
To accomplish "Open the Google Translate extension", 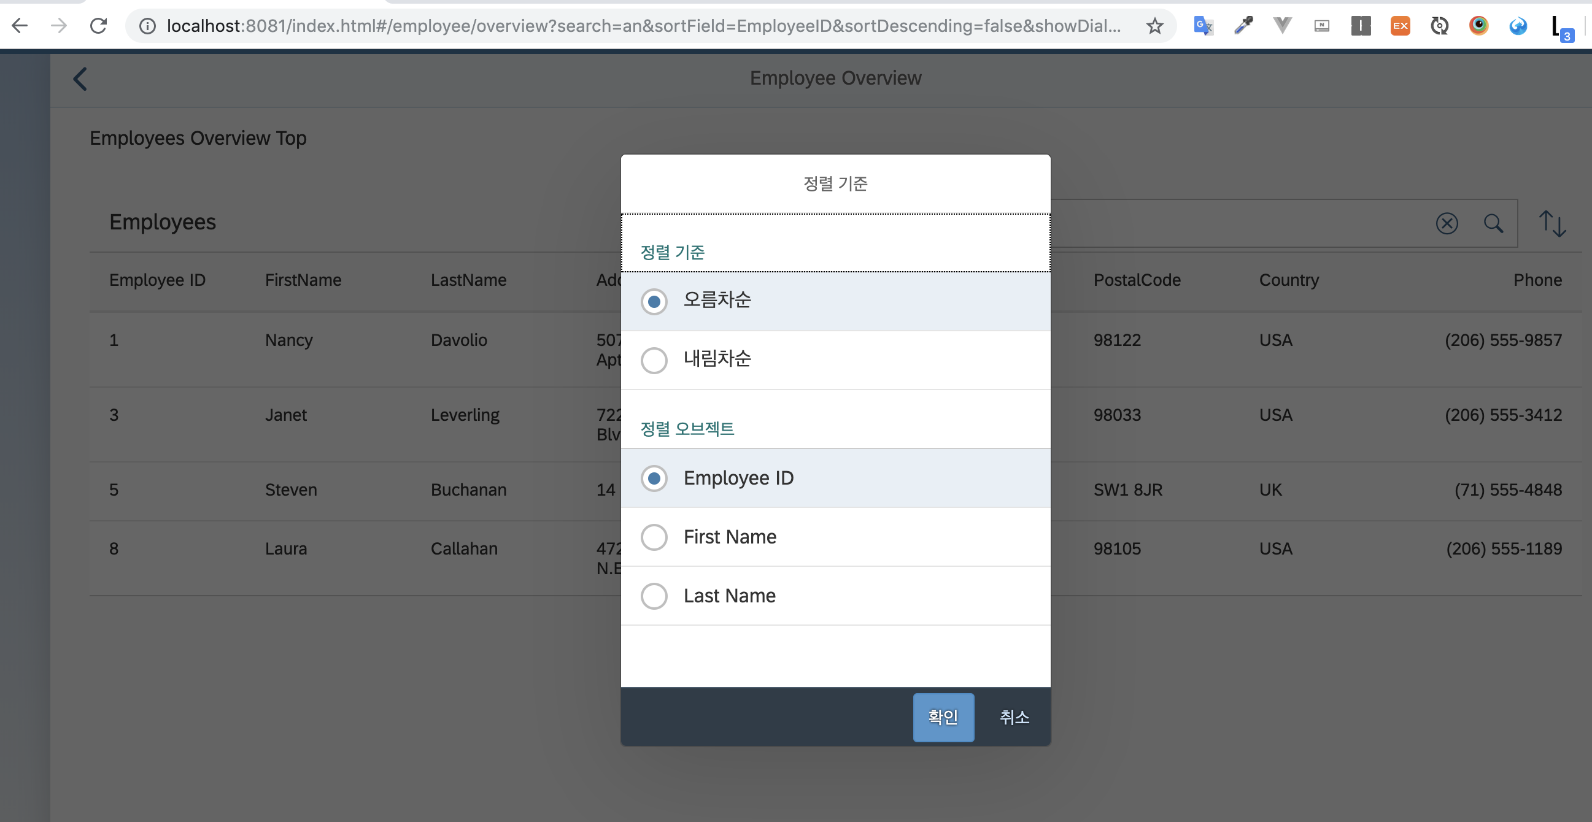I will point(1202,25).
